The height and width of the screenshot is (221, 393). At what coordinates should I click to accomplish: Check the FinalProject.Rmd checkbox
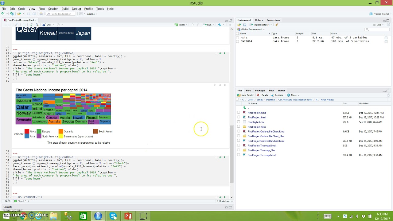point(239,113)
